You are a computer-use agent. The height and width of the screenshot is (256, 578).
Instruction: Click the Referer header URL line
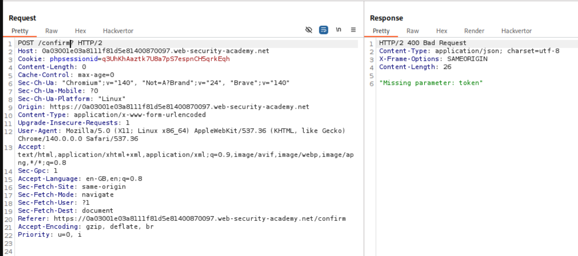pyautogui.click(x=182, y=219)
